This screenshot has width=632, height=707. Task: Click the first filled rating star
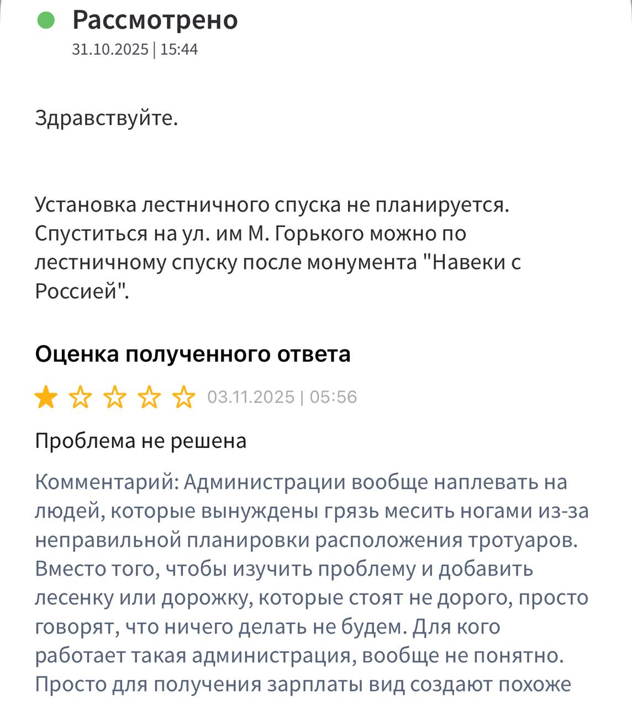[46, 397]
